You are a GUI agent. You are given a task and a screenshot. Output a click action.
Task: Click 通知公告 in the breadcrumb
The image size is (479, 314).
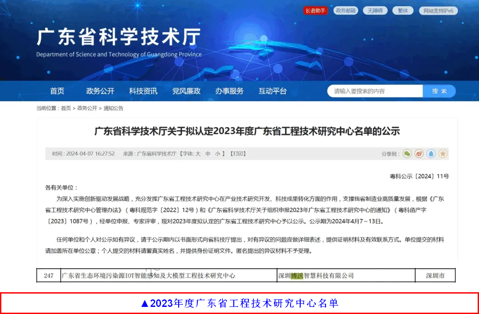point(114,108)
